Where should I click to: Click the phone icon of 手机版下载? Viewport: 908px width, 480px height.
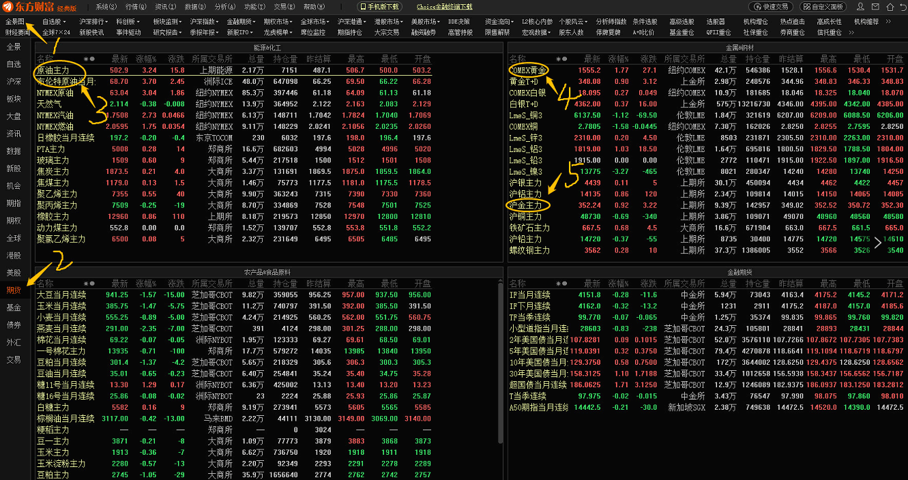click(363, 7)
